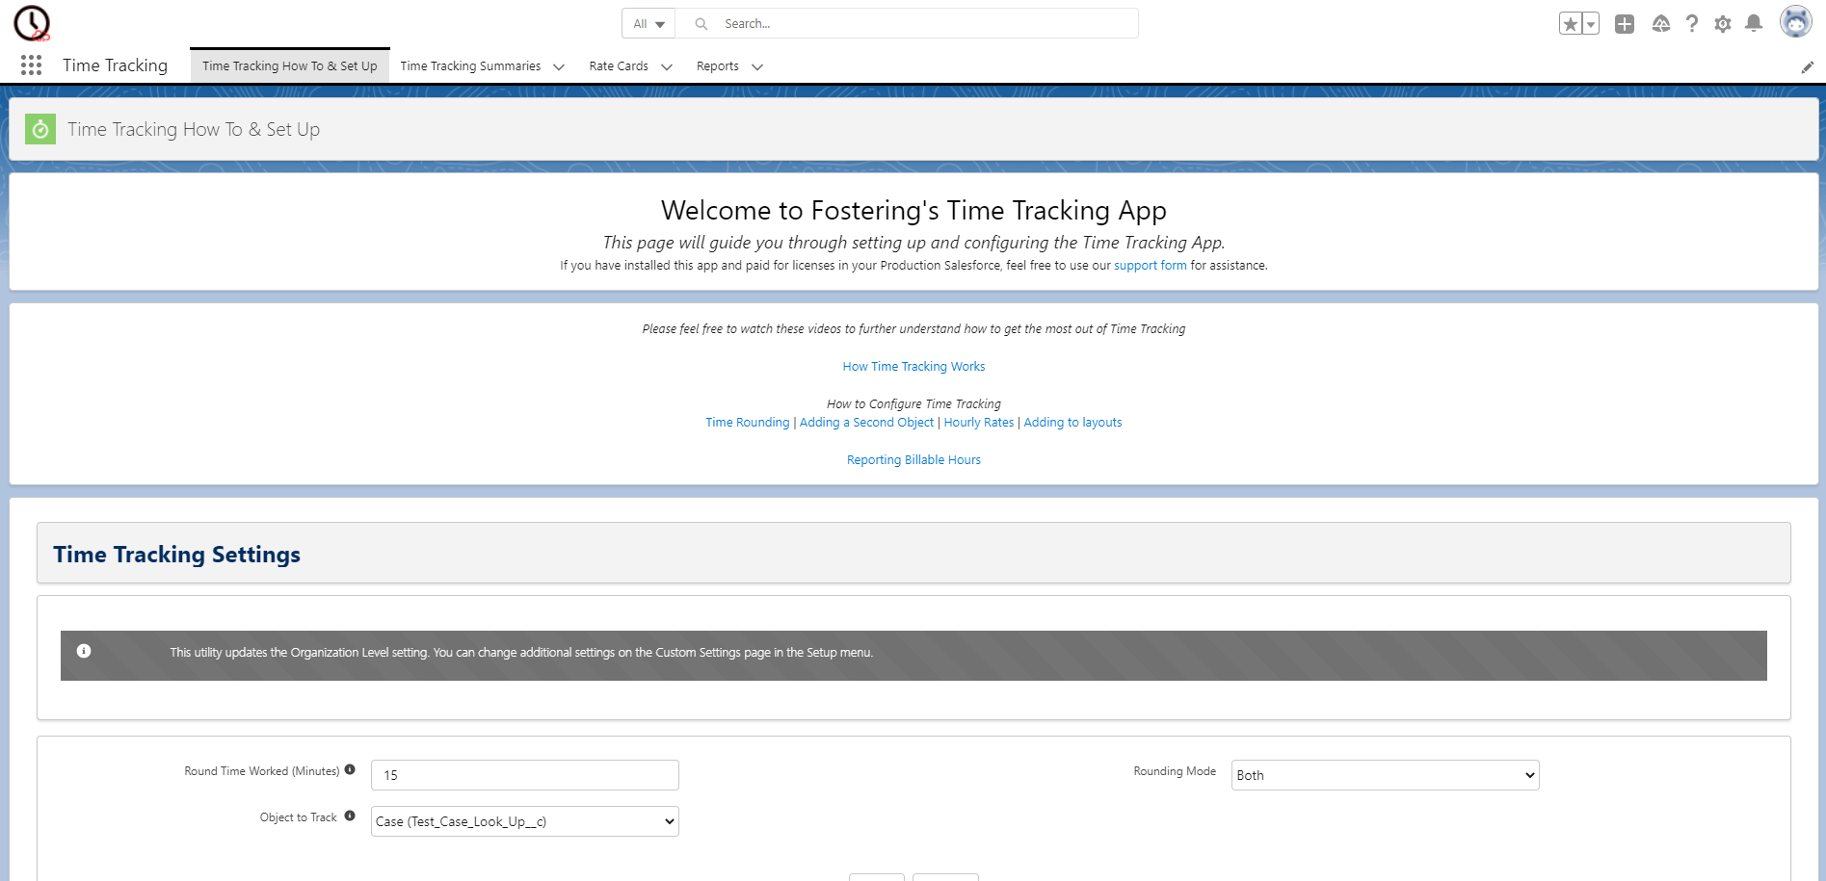Open the Trailhead Guidance Center icon
Viewport: 1826px width, 881px height.
(1660, 23)
